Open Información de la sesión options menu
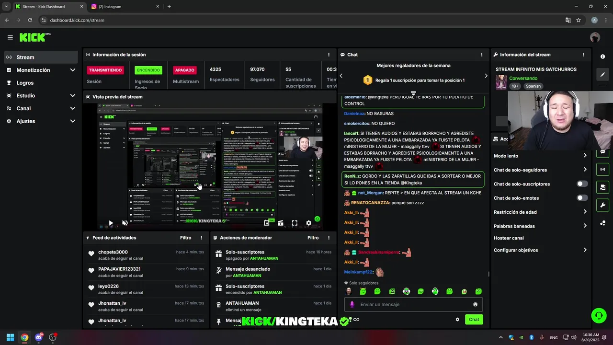The image size is (613, 345). (x=329, y=55)
